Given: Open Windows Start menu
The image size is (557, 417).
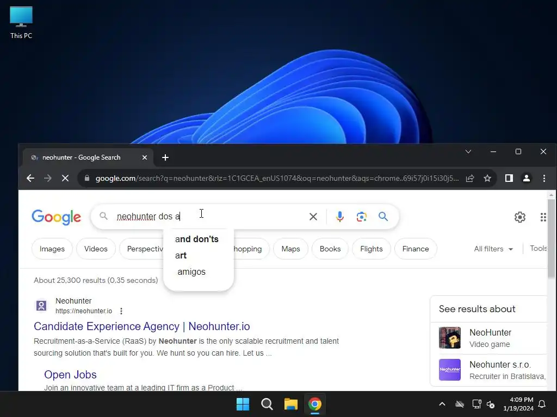Looking at the screenshot, I should [243, 404].
